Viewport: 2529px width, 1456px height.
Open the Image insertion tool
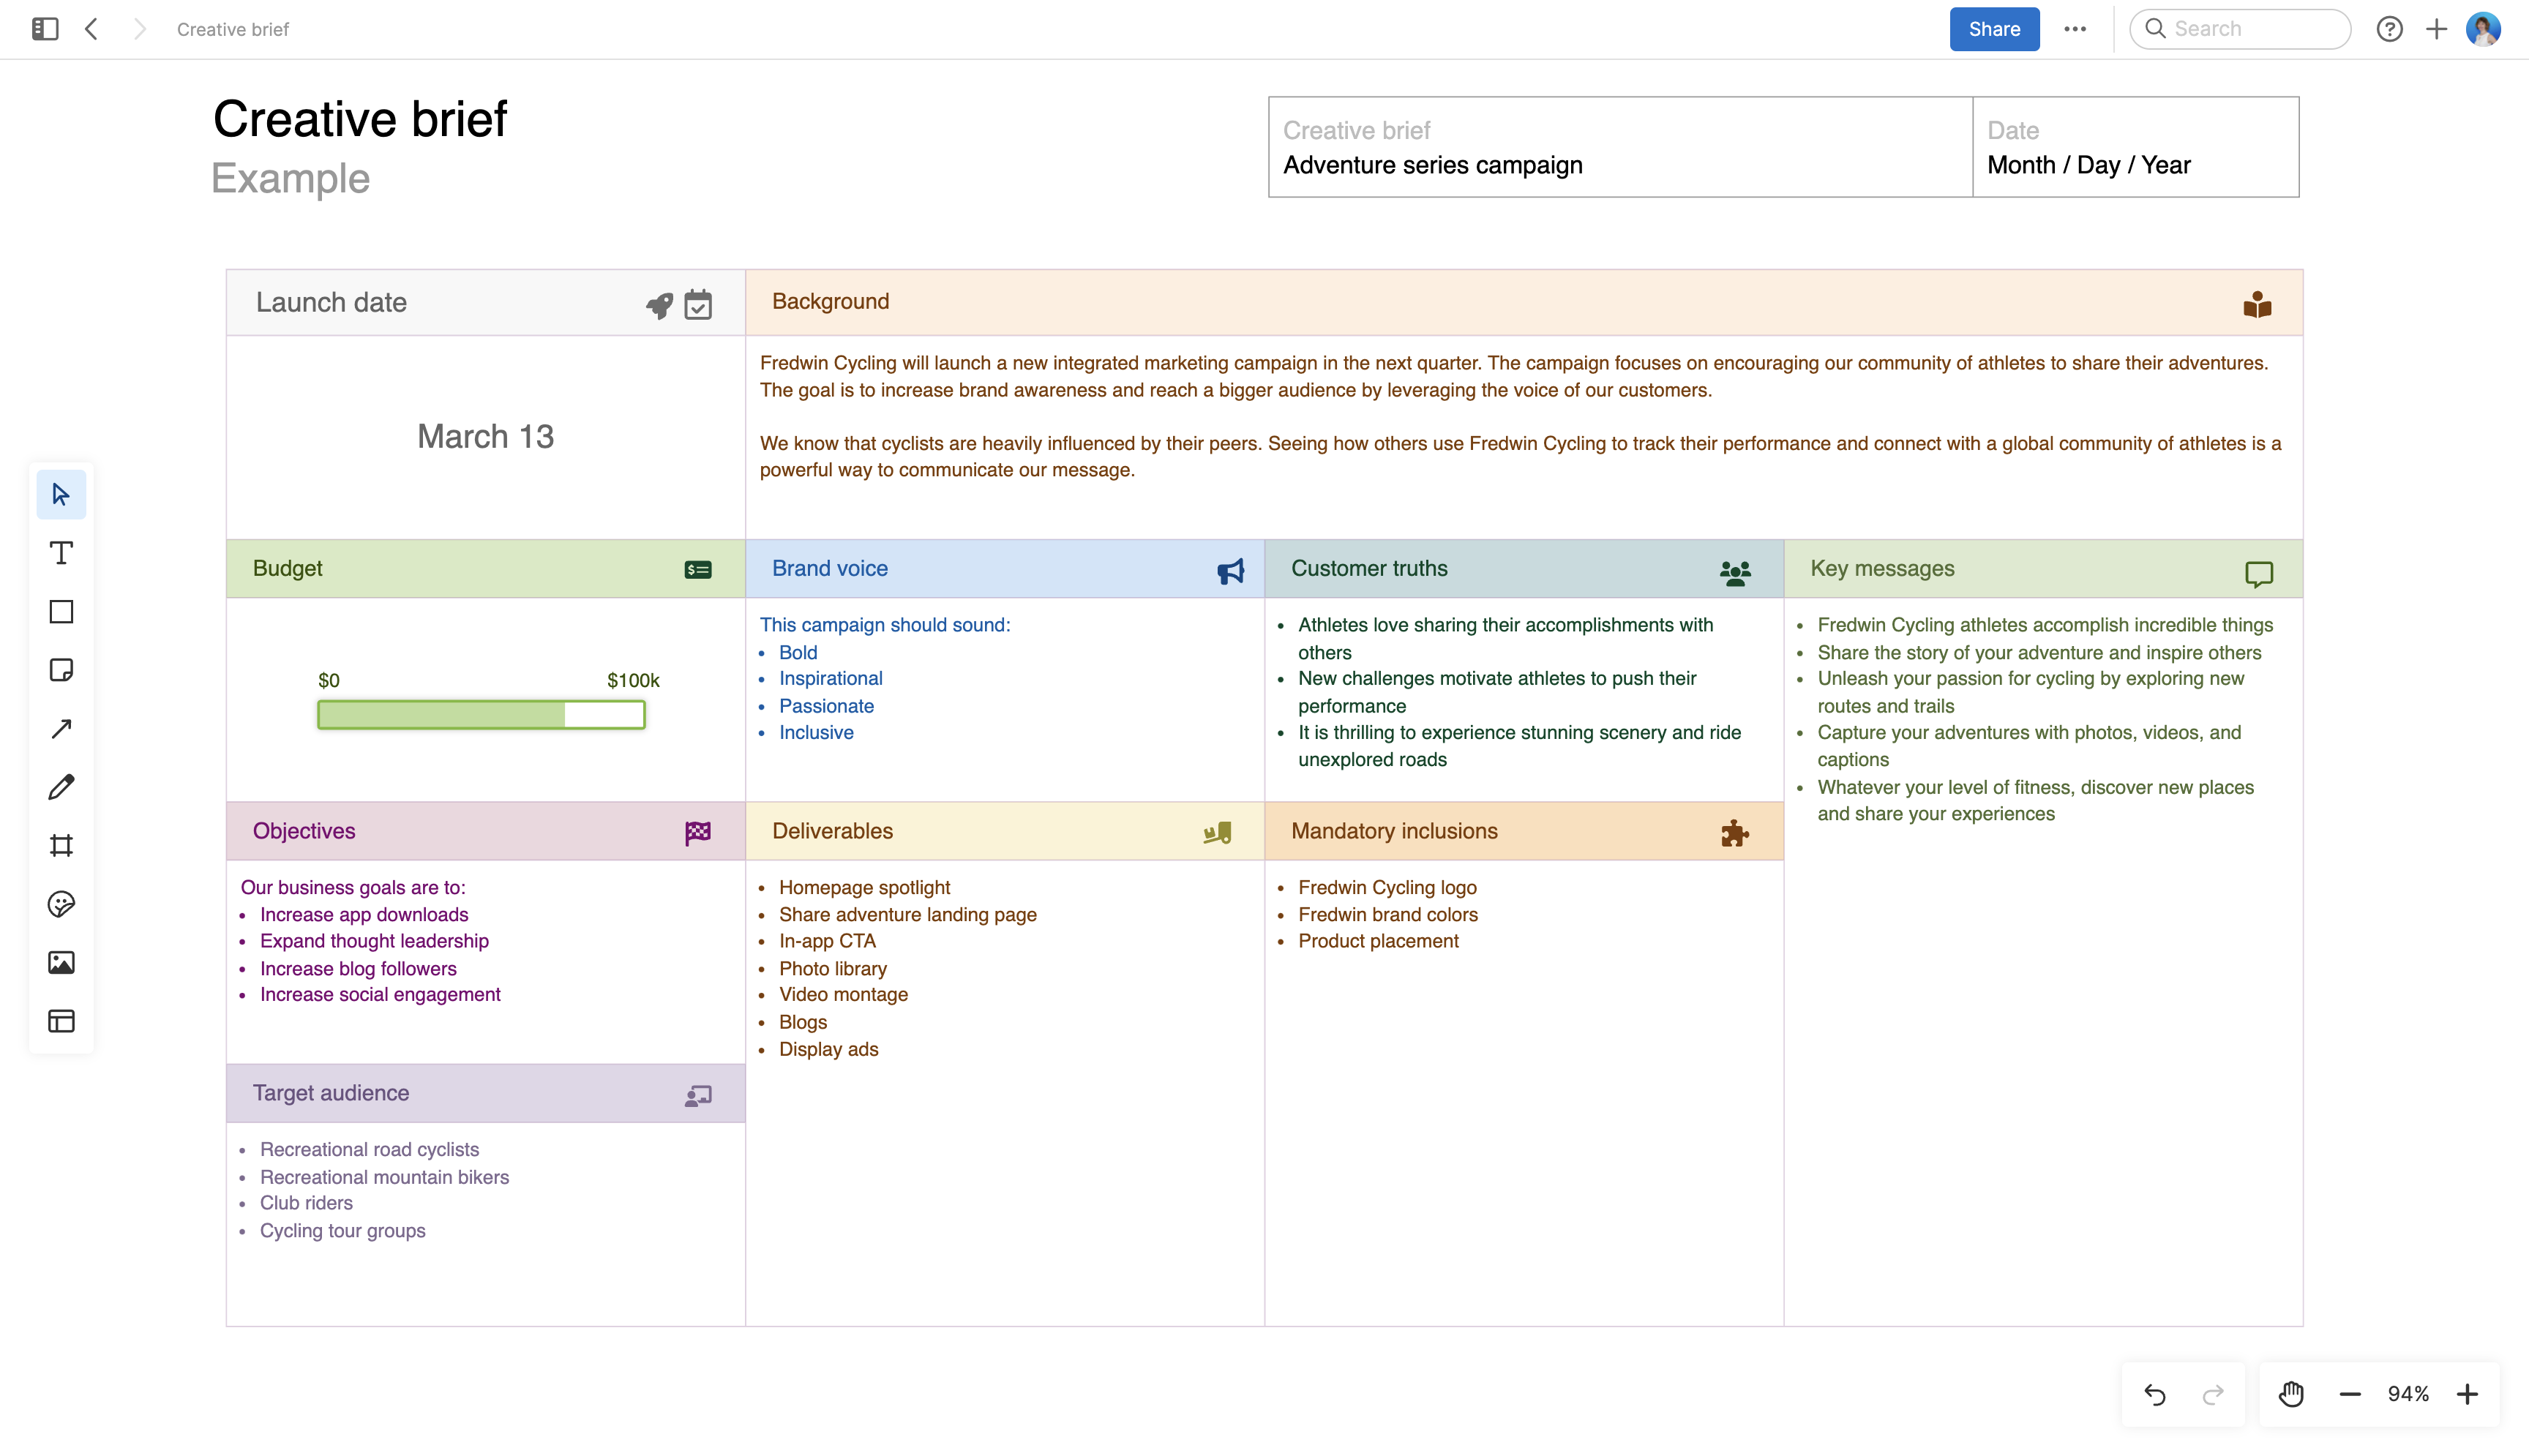click(x=61, y=963)
